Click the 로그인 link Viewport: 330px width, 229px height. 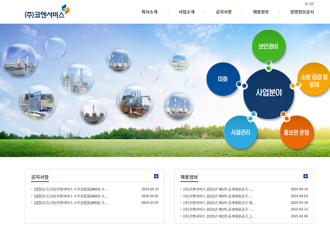(309, 4)
